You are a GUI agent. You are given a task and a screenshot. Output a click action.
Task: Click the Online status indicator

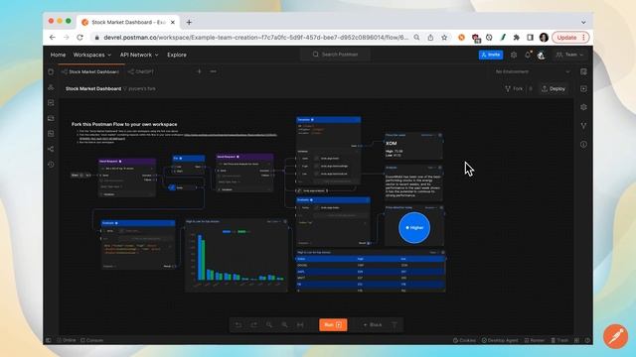tap(67, 340)
